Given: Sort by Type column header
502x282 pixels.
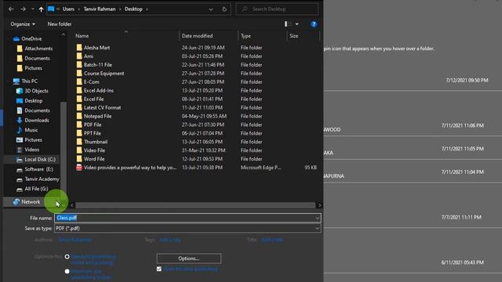Looking at the screenshot, I should tap(246, 36).
